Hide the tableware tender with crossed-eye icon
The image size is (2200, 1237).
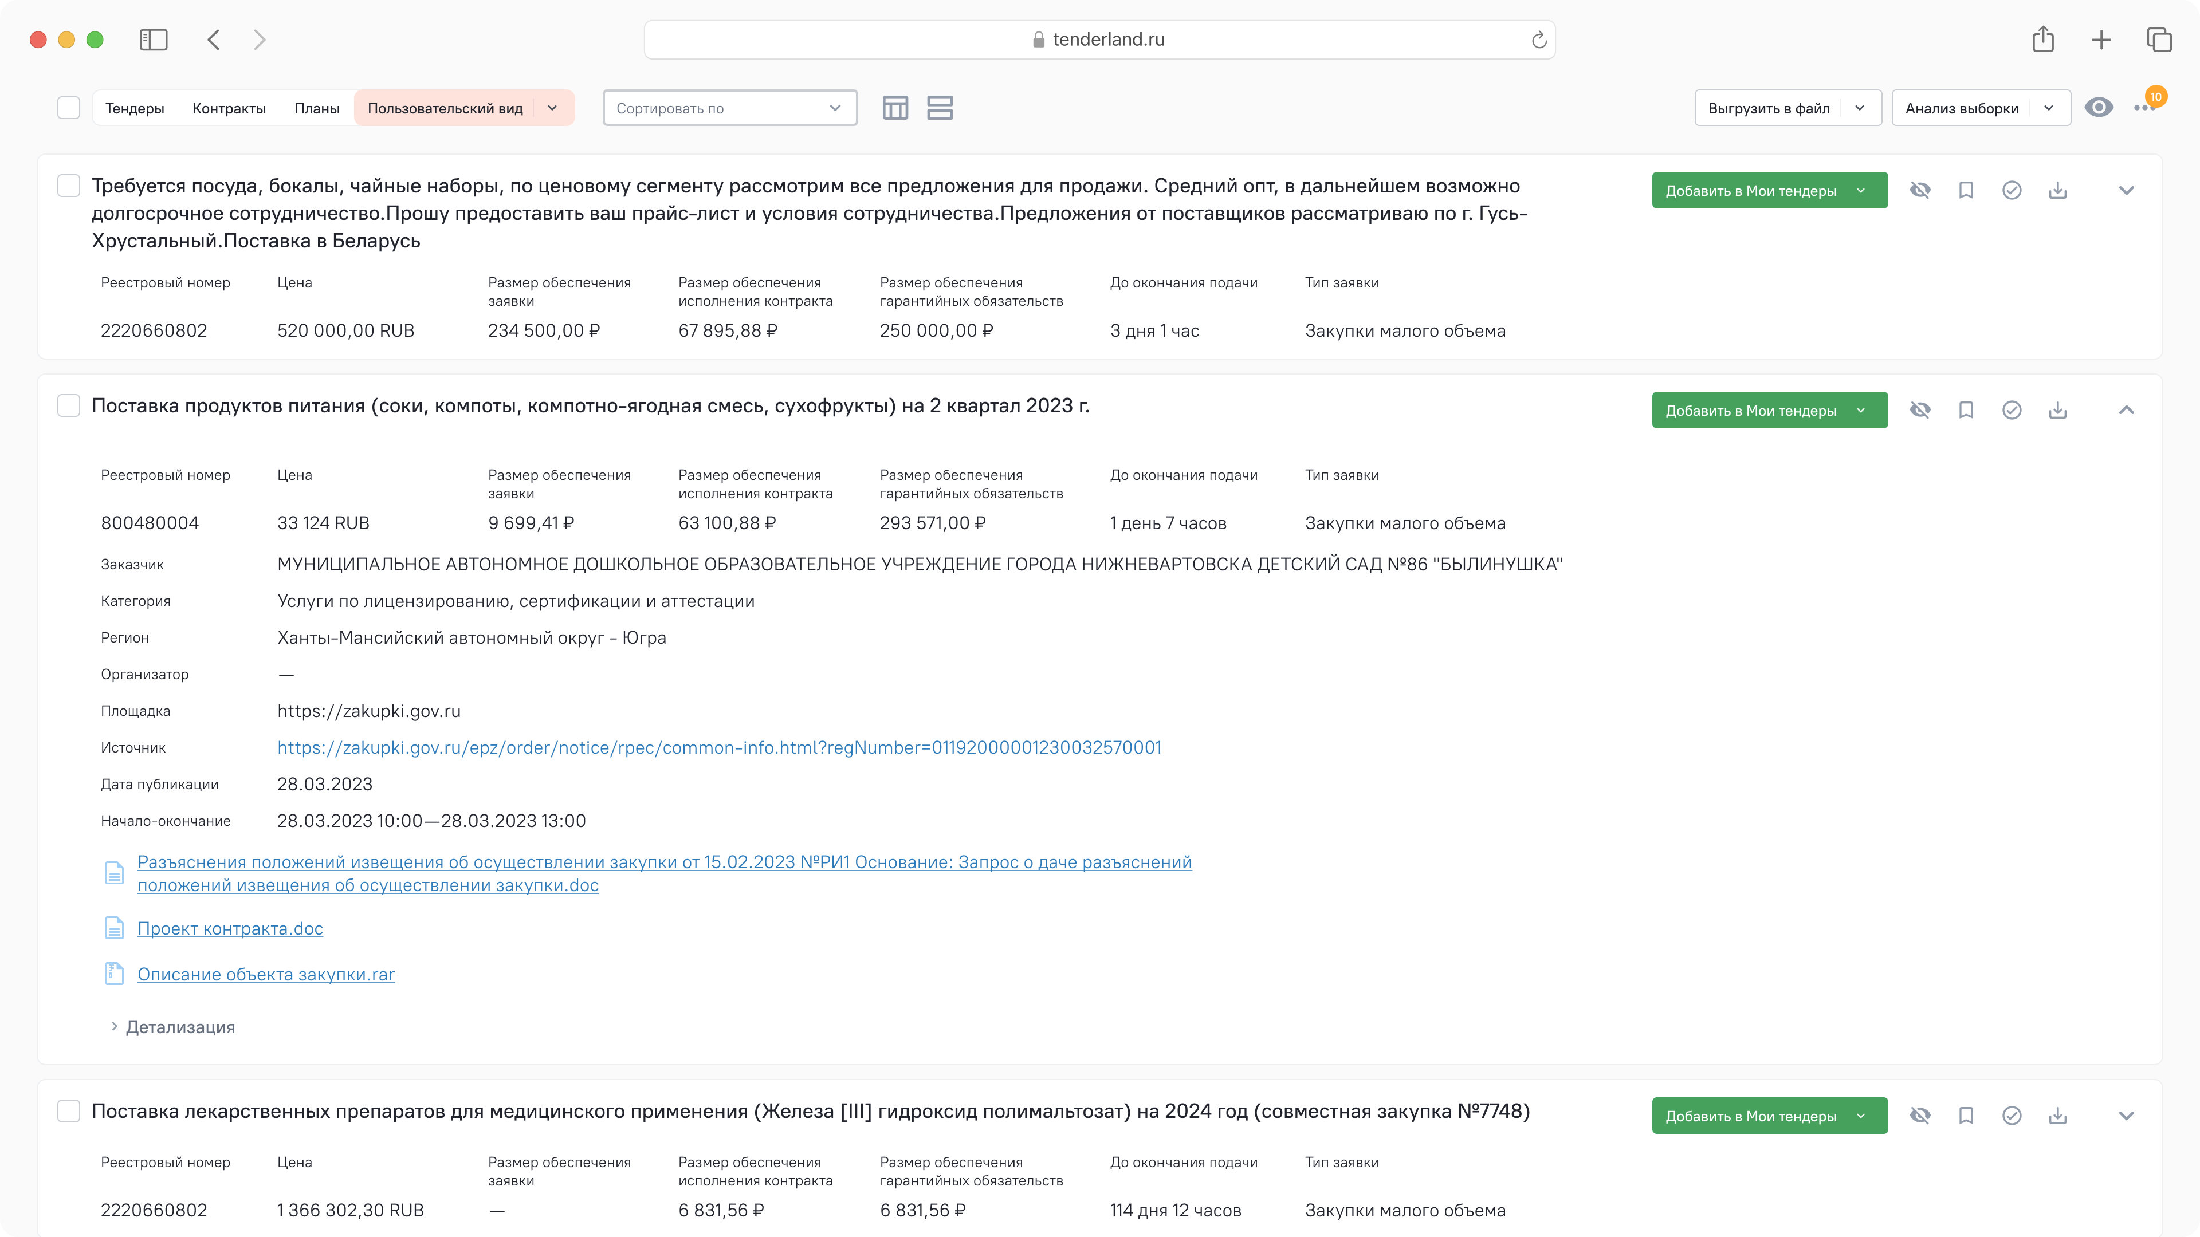pos(1920,190)
